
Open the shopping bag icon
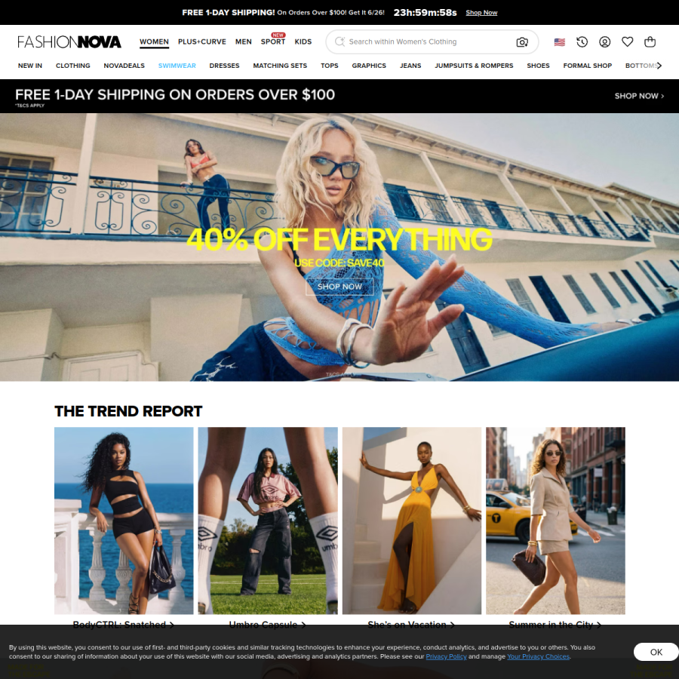pos(650,42)
